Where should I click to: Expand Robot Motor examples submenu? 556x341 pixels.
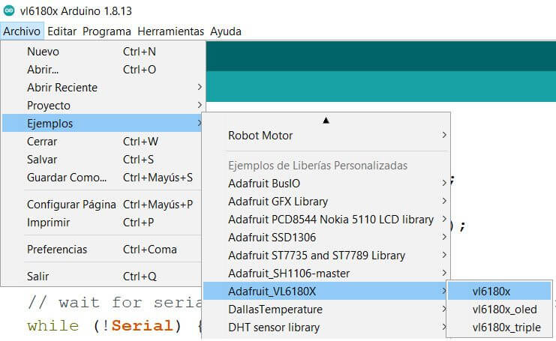[x=260, y=136]
